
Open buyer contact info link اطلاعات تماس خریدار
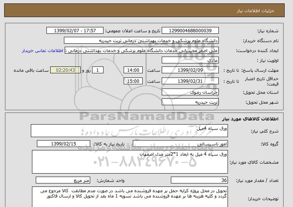tap(42, 51)
